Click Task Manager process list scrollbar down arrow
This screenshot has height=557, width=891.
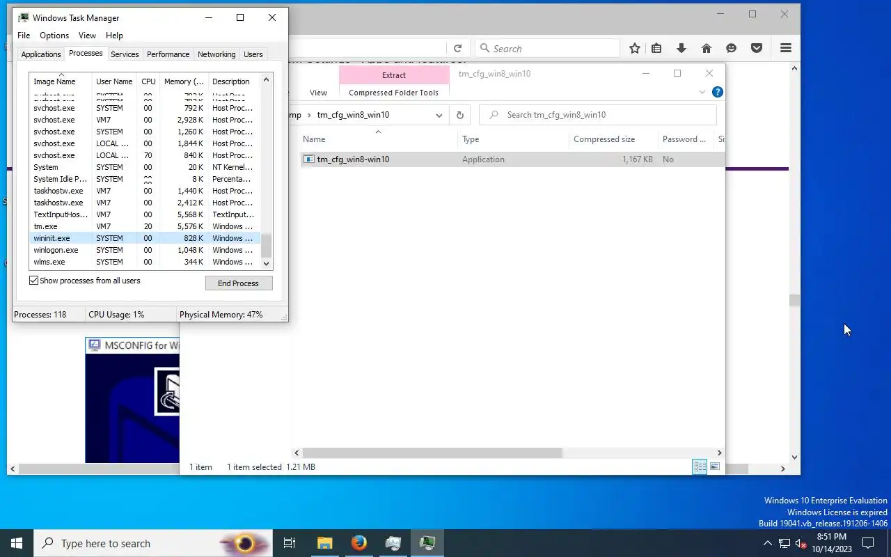pos(266,263)
